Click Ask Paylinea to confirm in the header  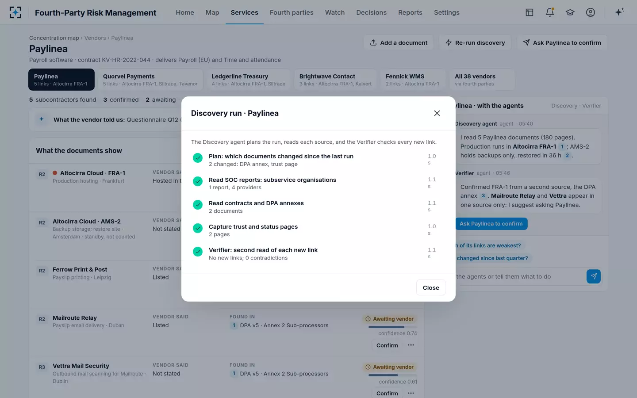[562, 42]
